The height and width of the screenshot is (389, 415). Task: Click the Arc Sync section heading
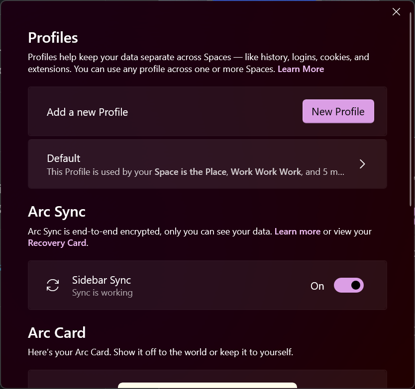pyautogui.click(x=56, y=212)
